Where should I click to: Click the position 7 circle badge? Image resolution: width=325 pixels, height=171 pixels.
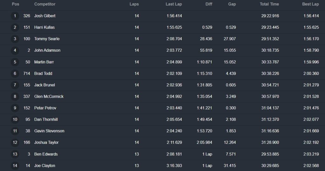pyautogui.click(x=15, y=85)
